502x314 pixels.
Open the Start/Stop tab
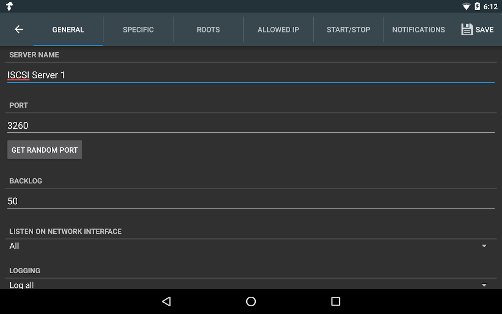point(348,29)
